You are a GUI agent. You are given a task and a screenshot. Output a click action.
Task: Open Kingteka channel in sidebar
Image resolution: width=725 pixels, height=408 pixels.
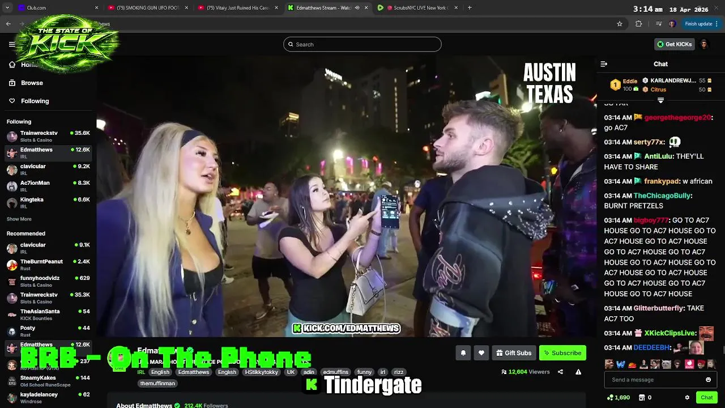[x=48, y=203]
